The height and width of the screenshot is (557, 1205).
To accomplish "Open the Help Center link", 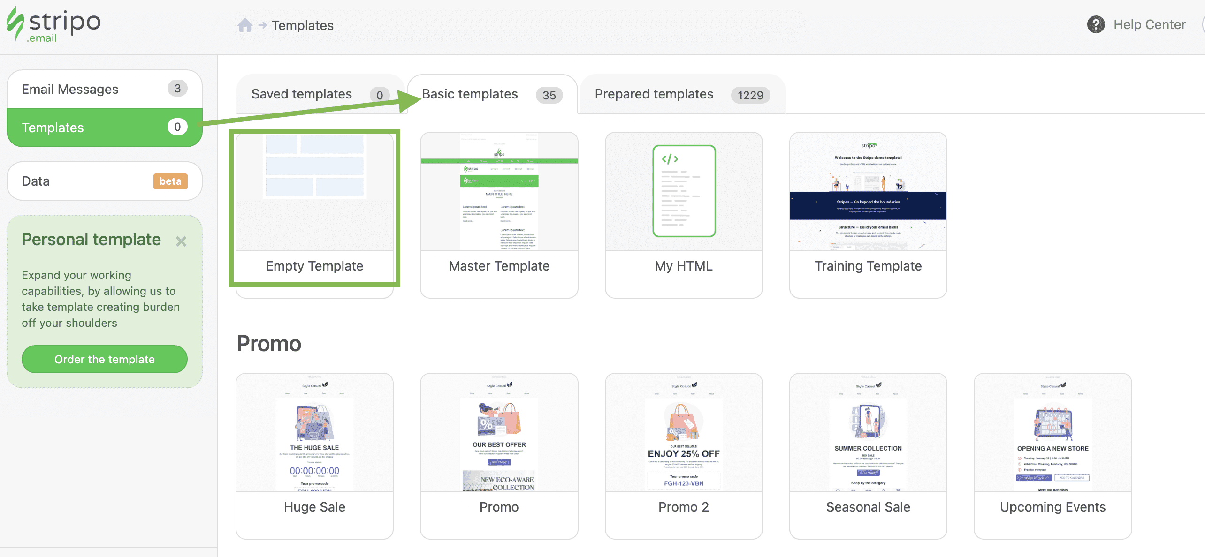I will click(x=1149, y=24).
